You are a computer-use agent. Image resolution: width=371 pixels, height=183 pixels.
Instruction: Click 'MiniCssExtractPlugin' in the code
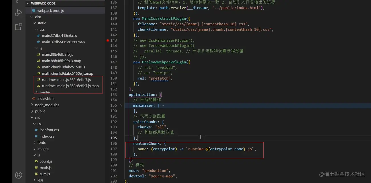[164, 19]
